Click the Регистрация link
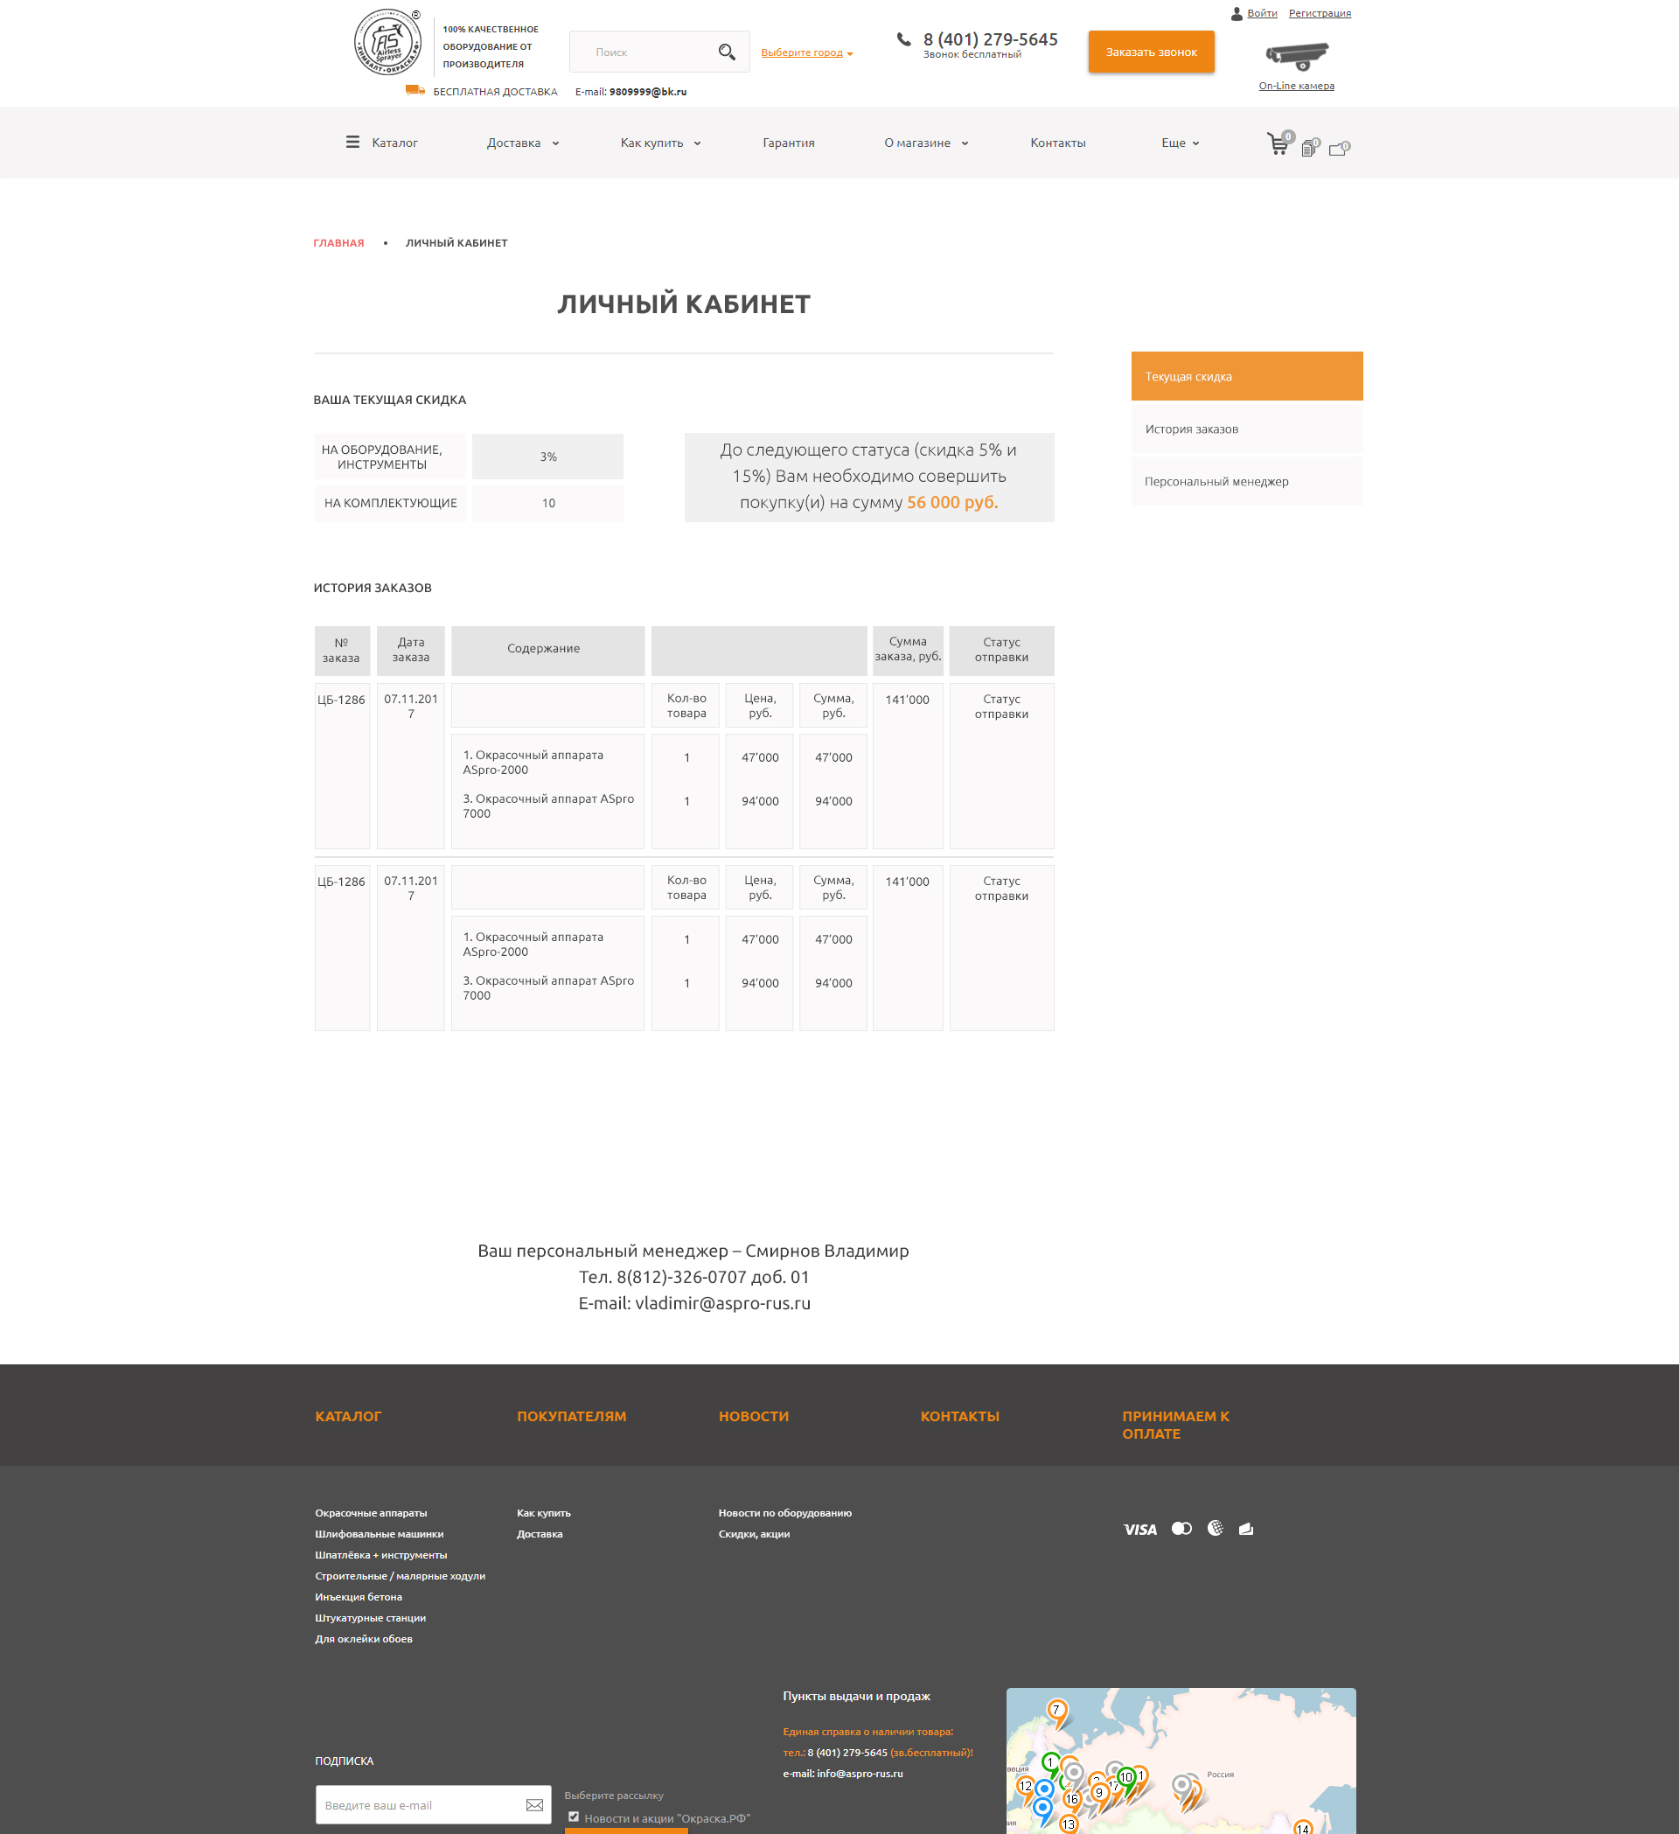Image resolution: width=1679 pixels, height=1834 pixels. (1319, 13)
